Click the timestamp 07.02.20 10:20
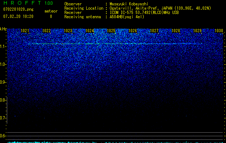This screenshot has height=143, width=226. (x=18, y=16)
